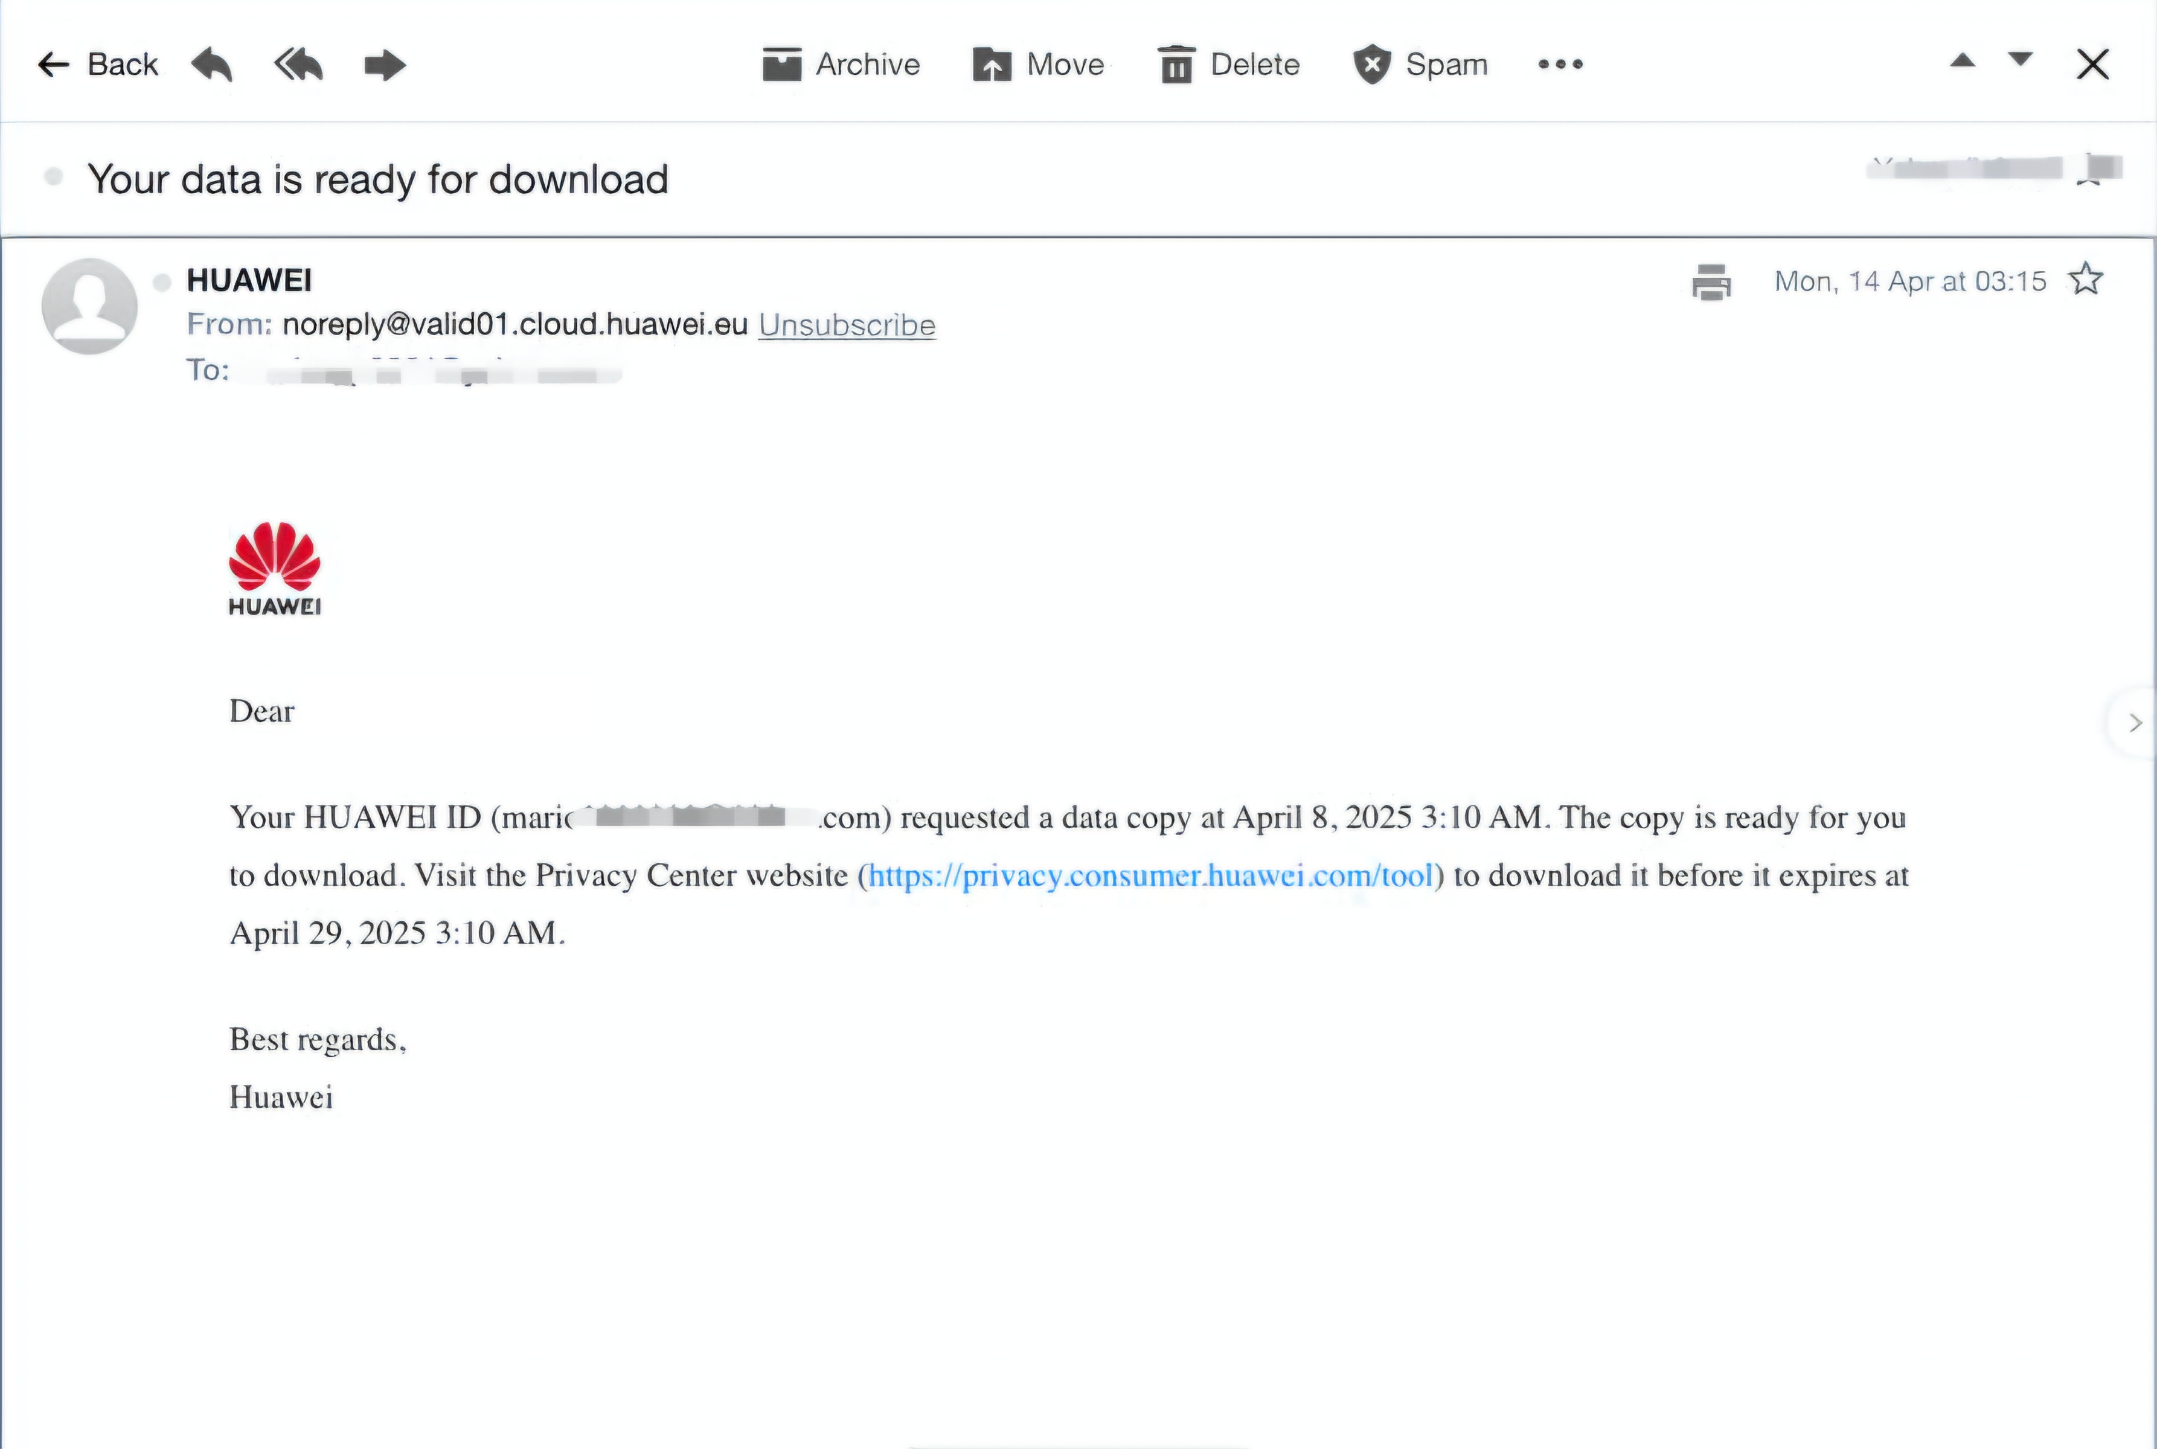Screen dimensions: 2157x1449
Task: Click the sender avatar icon
Action: (89, 306)
